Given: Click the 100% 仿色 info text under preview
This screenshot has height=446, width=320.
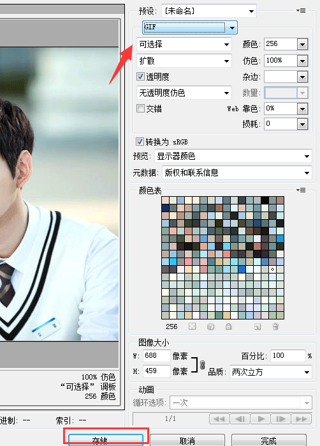Looking at the screenshot, I should (x=98, y=377).
